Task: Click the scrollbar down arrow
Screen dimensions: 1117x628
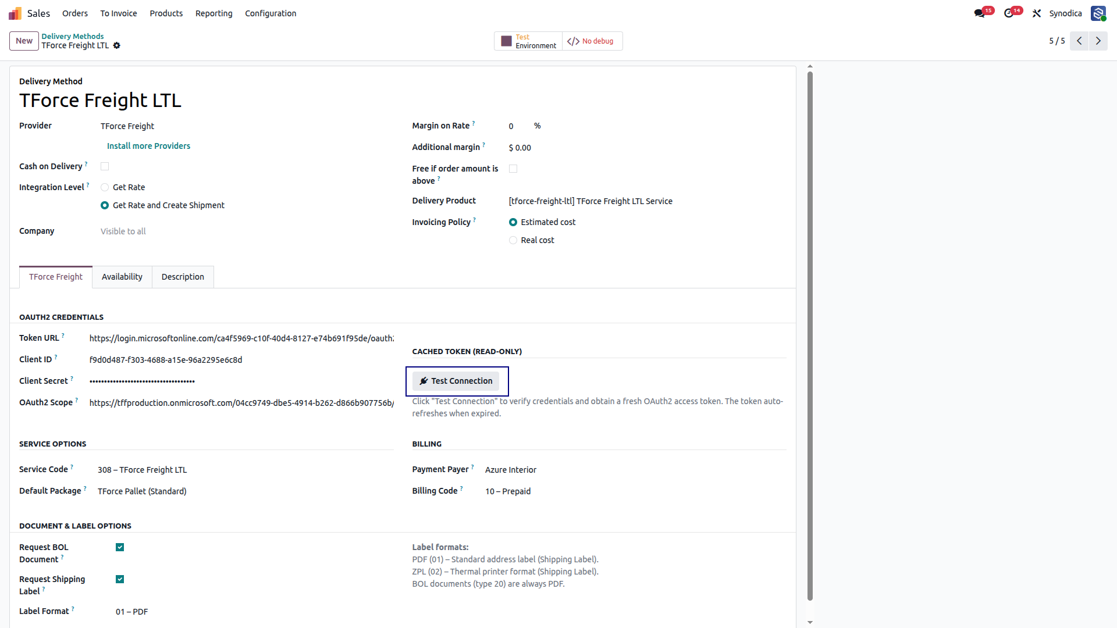Action: pos(810,622)
